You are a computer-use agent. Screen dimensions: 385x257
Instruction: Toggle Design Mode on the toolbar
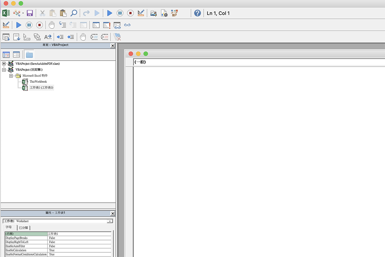click(x=141, y=13)
